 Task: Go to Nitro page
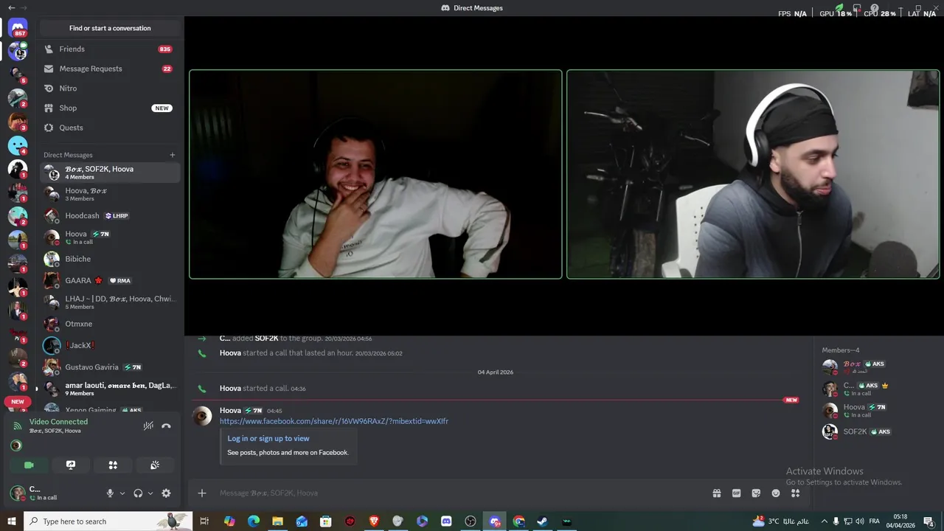[110, 88]
